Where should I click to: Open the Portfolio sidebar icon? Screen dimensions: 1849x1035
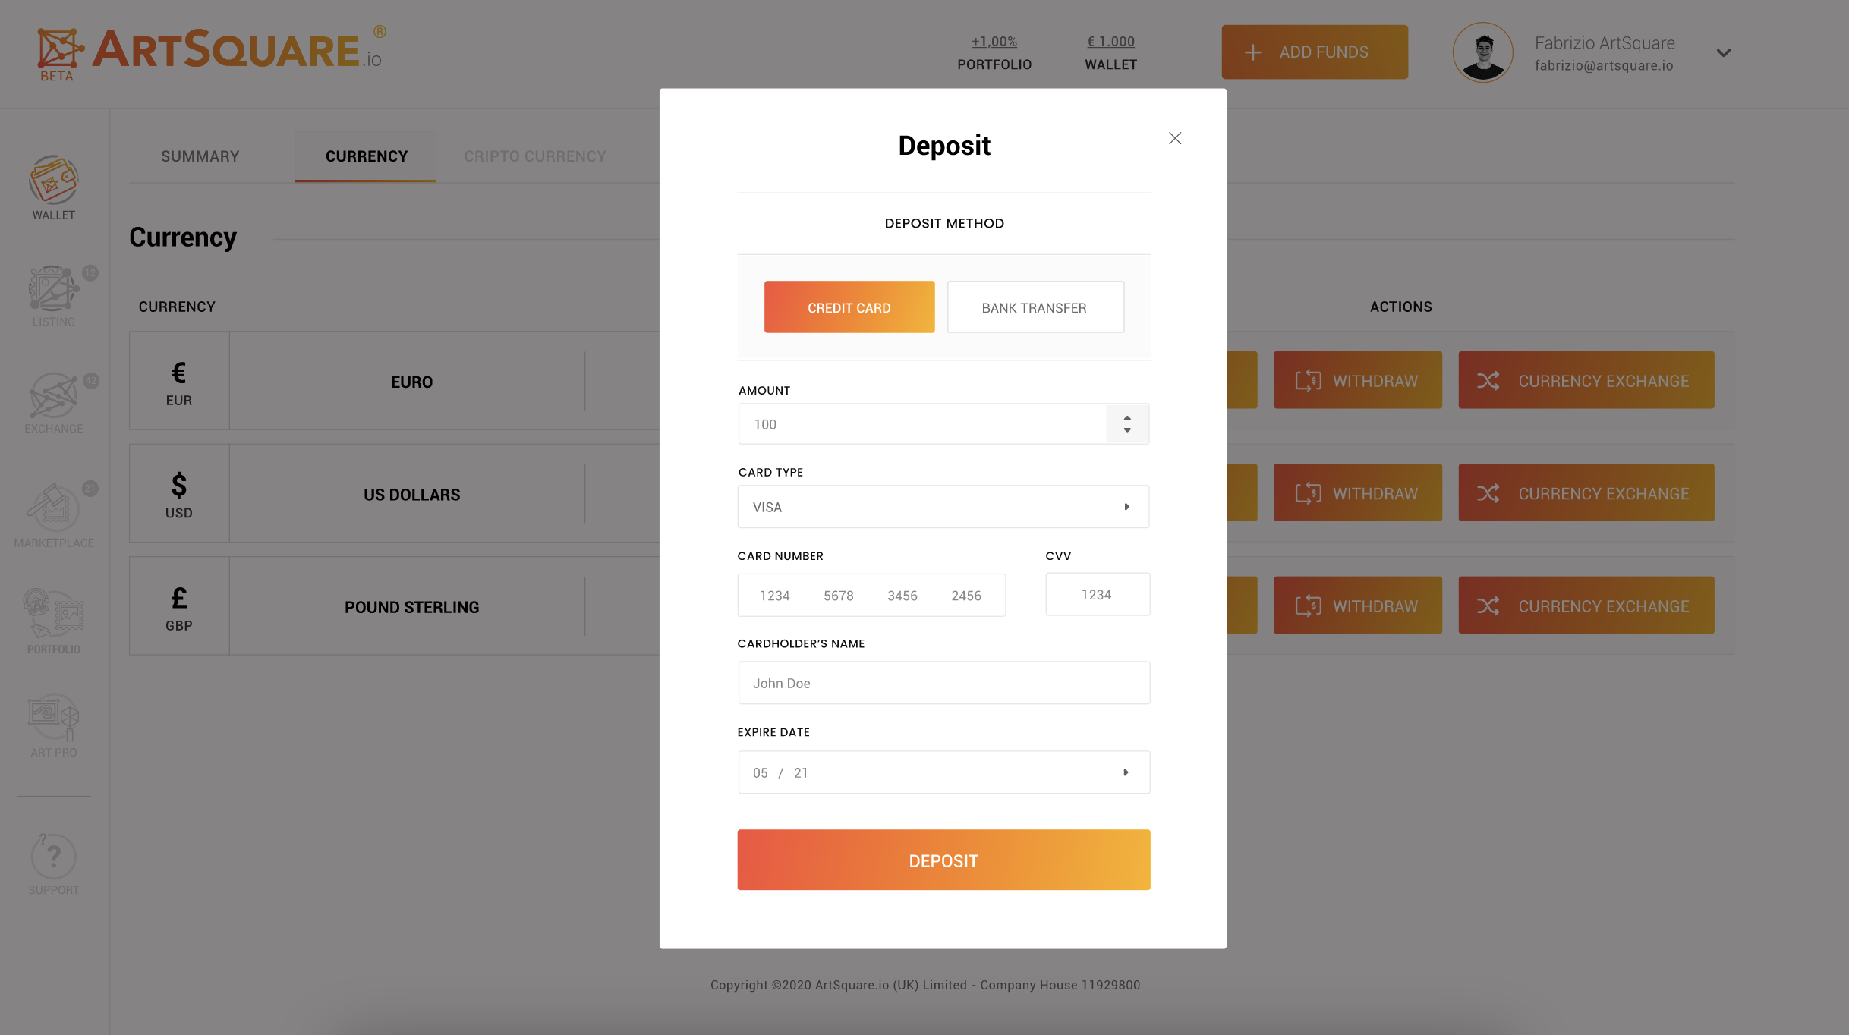pos(53,613)
